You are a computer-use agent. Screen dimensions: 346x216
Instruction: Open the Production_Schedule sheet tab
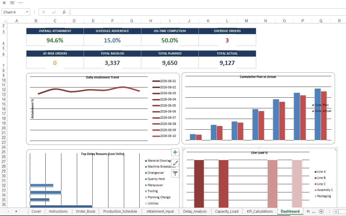(x=120, y=211)
